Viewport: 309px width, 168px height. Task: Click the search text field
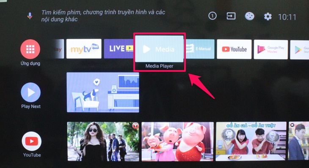click(103, 16)
